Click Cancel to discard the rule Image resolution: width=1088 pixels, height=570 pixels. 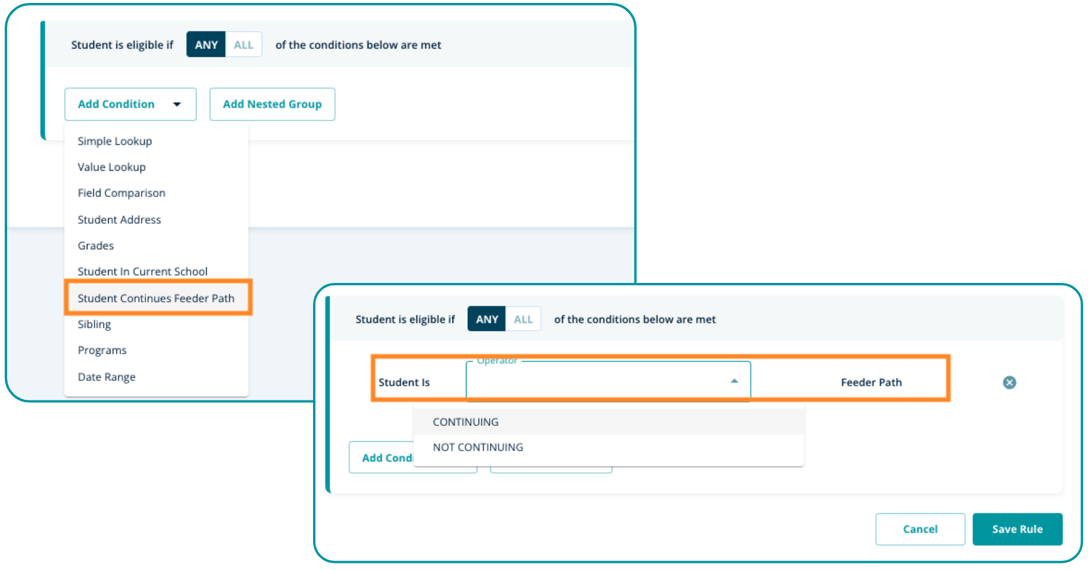coord(920,529)
